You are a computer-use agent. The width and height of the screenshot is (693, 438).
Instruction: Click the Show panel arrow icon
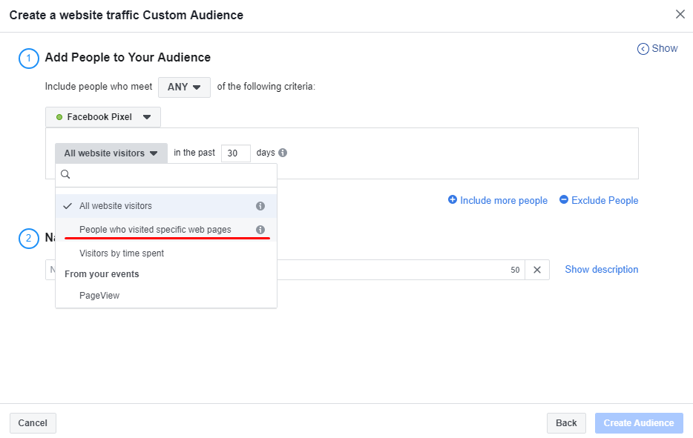coord(643,49)
